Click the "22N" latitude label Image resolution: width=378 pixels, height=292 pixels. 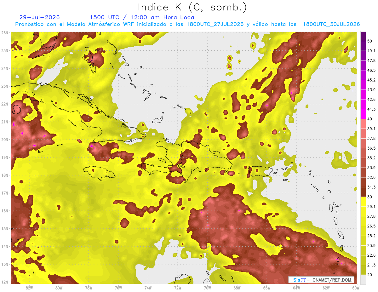pyautogui.click(x=5, y=104)
